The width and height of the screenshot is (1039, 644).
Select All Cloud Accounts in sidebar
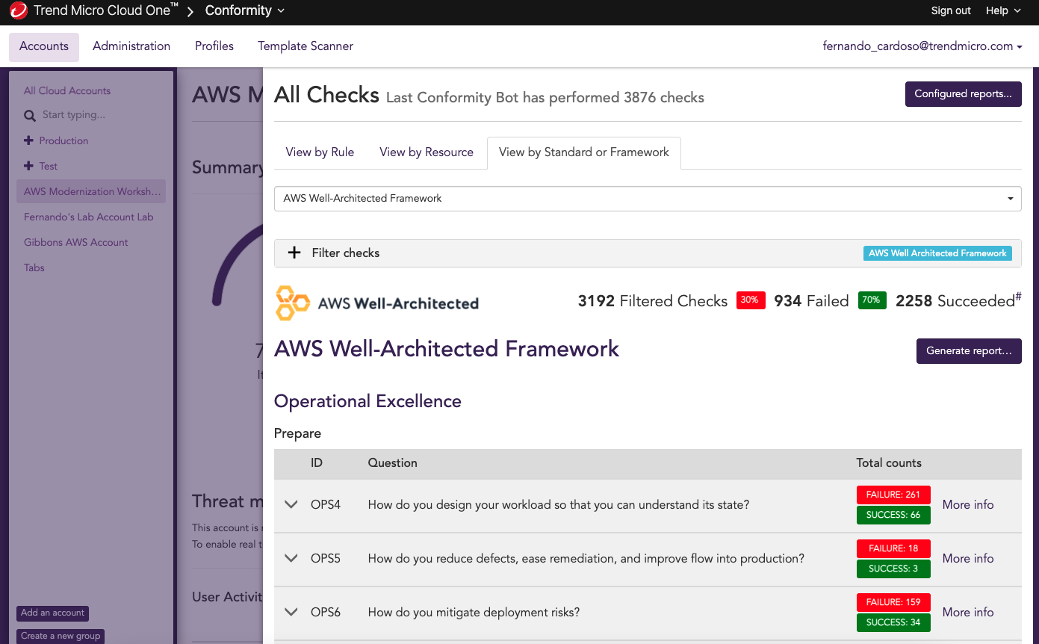pos(67,90)
